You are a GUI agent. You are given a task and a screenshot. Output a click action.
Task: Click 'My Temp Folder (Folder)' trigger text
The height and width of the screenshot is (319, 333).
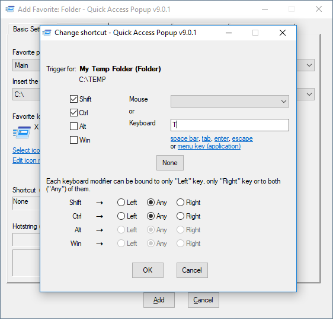120,69
